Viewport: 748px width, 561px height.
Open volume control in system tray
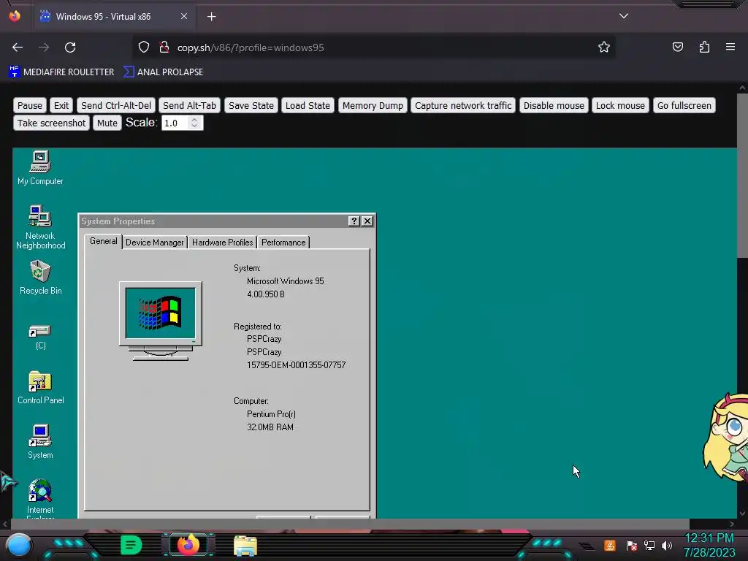(666, 545)
